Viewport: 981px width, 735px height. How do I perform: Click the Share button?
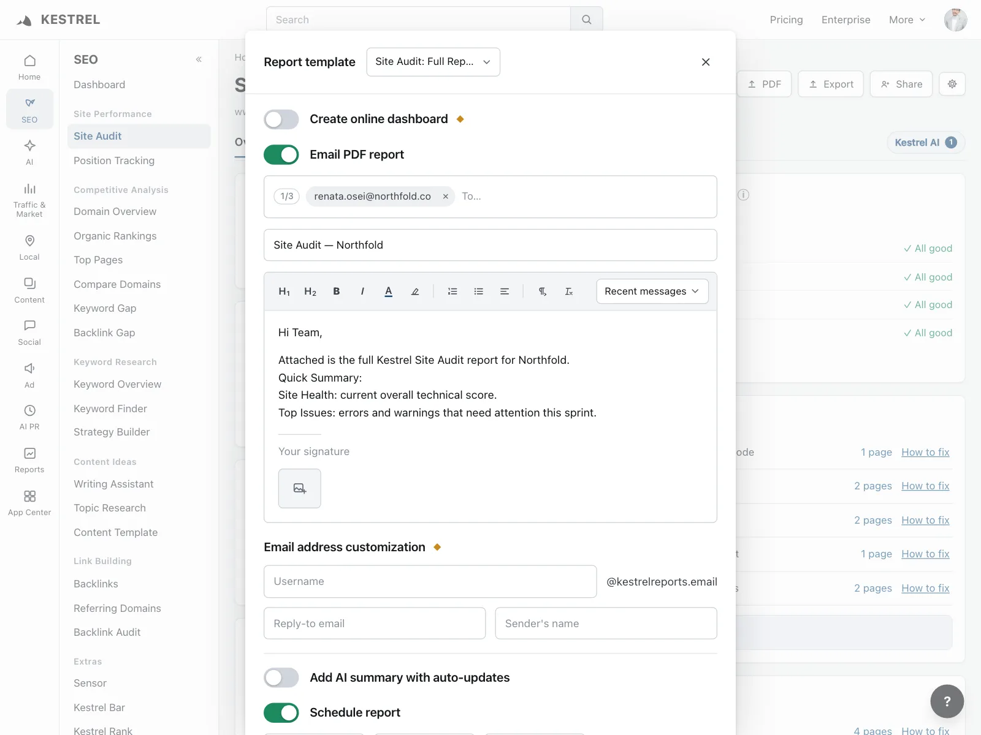click(901, 84)
